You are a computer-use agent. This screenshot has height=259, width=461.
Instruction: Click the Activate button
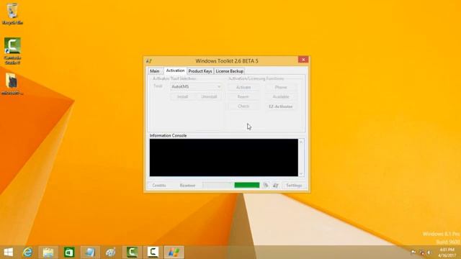tap(243, 87)
